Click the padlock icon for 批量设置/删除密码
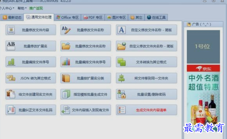 [122, 94]
